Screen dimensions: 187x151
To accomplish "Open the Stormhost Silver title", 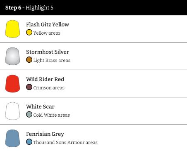I will (48, 52).
